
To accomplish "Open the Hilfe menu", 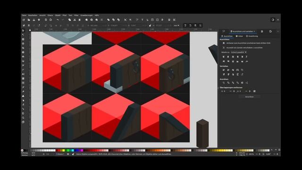I will click(x=97, y=16).
